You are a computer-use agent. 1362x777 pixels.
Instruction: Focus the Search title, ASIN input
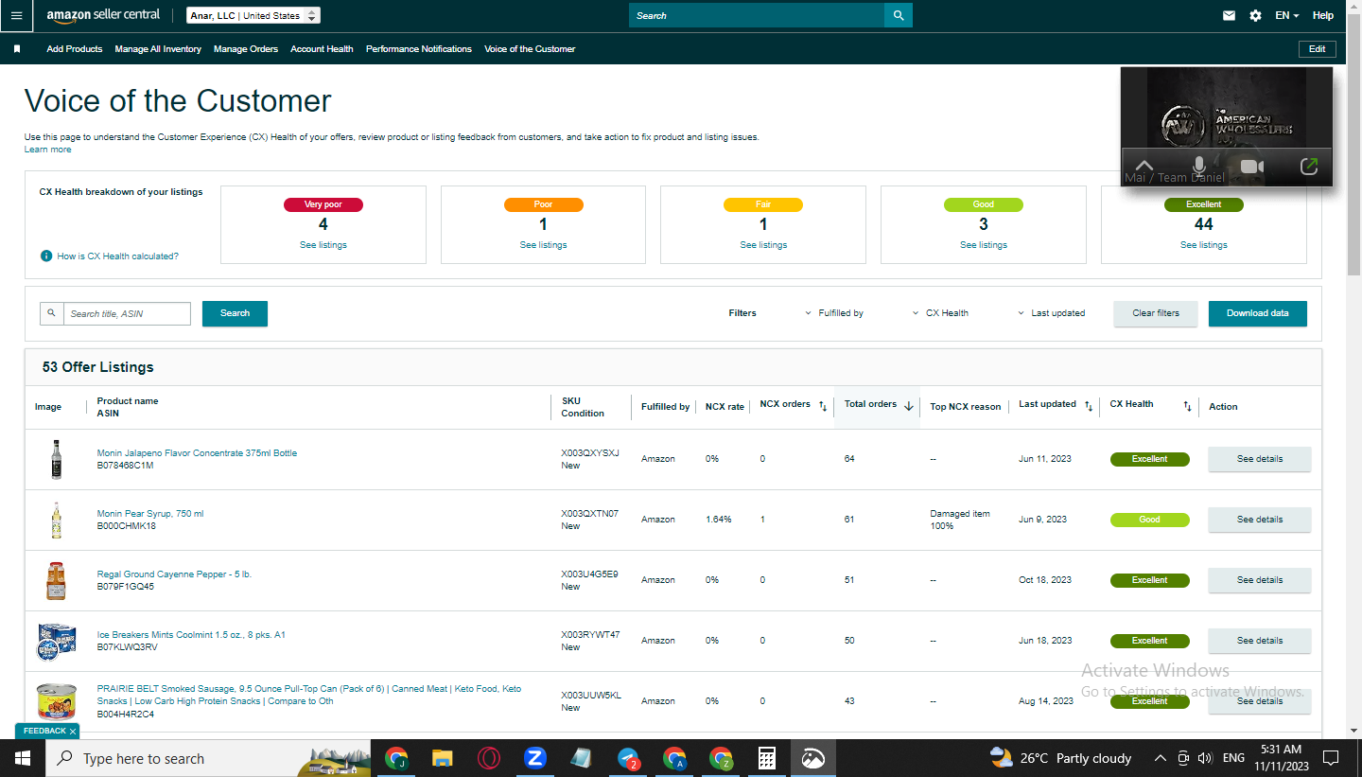pos(127,313)
